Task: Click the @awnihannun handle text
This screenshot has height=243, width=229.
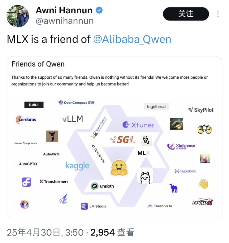Action: tap(65, 21)
